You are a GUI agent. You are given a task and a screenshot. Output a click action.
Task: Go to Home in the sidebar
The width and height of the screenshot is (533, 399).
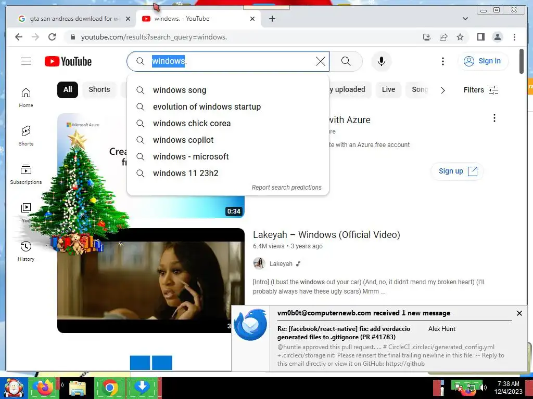(x=26, y=98)
